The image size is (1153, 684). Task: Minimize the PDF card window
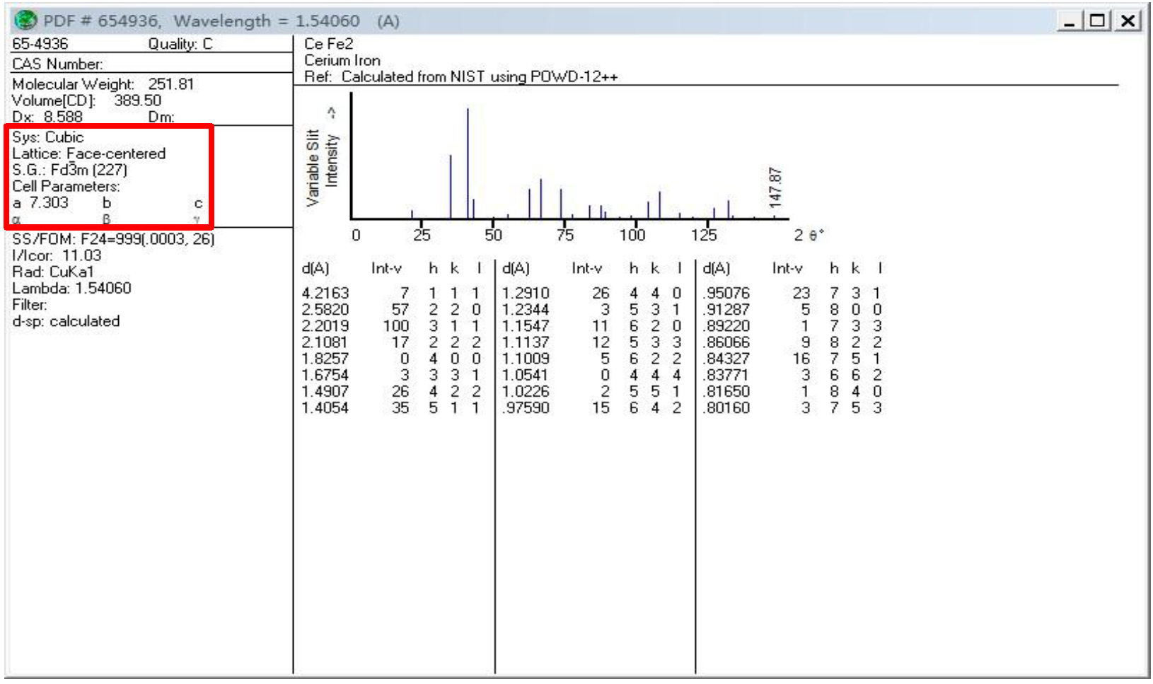(x=1070, y=21)
